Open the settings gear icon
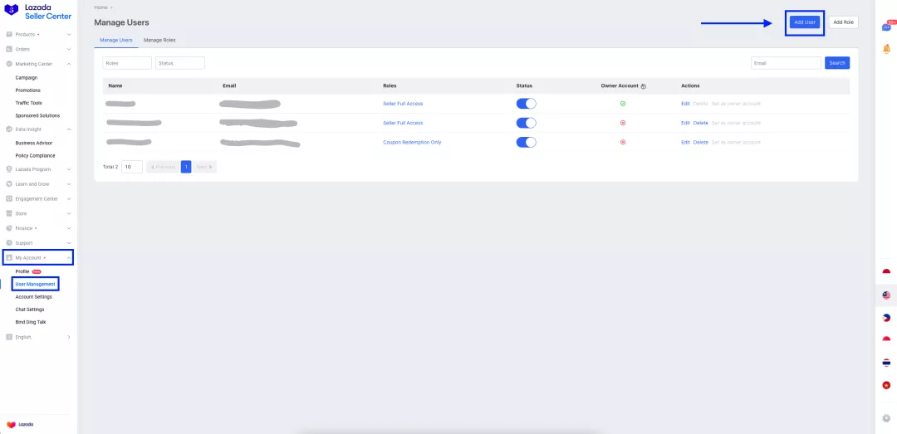 pos(887,418)
